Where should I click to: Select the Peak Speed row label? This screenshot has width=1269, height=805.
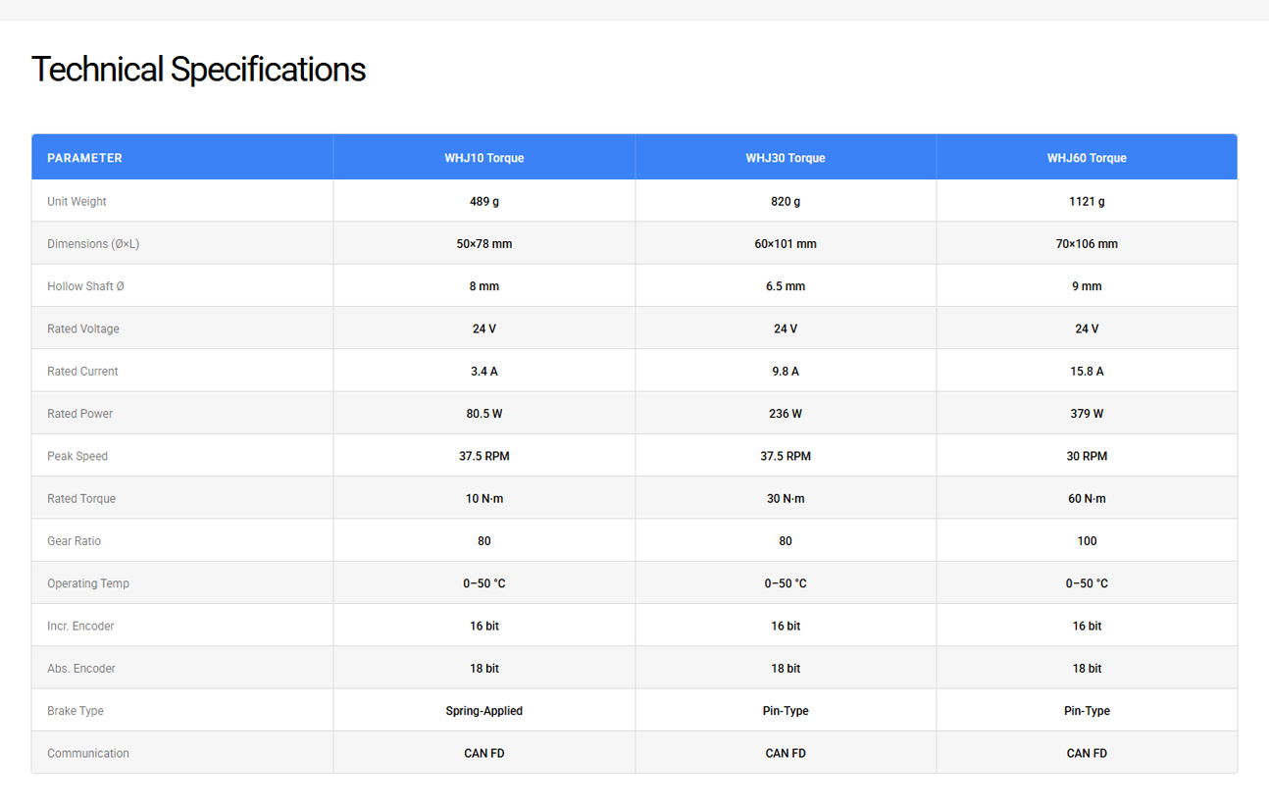coord(77,456)
